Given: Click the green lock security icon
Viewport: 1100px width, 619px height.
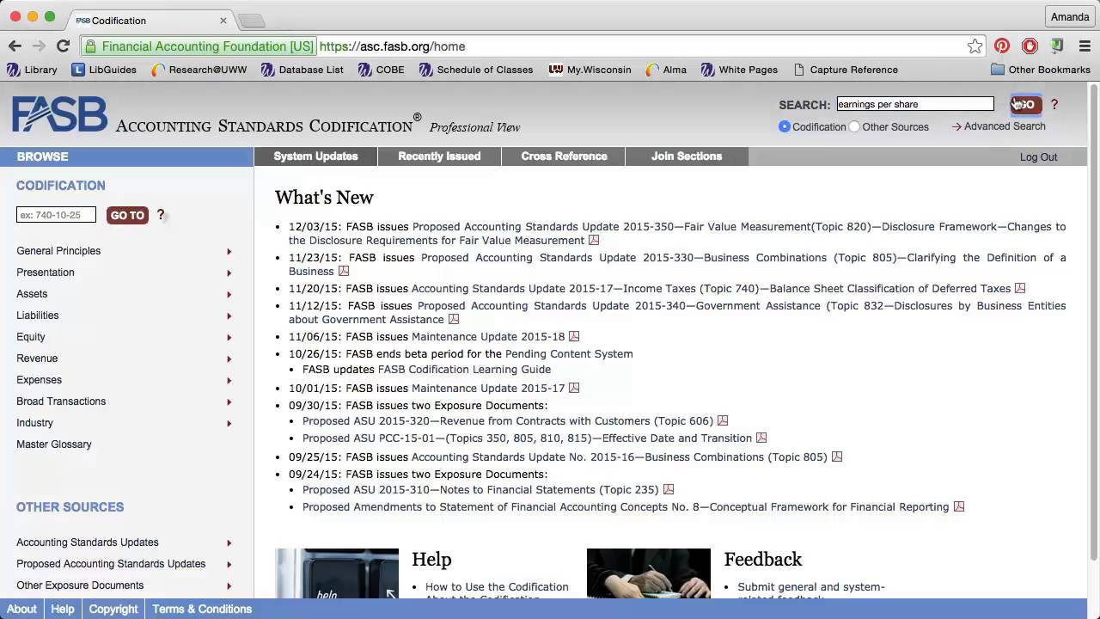Looking at the screenshot, I should coord(91,46).
